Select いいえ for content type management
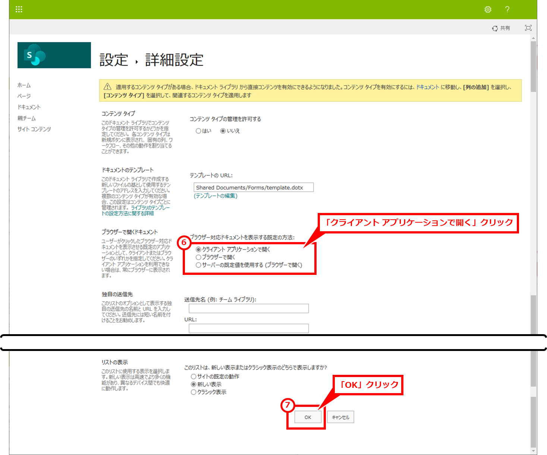Screen dimensions: 547x455 [223, 131]
